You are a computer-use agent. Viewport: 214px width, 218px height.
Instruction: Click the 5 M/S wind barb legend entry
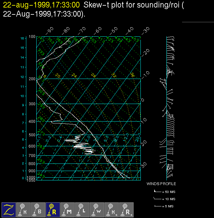point(165,206)
